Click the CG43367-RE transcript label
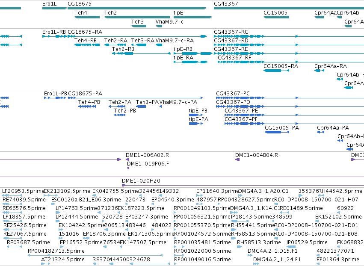Viewport: 364px width, 266px height. 231,49
